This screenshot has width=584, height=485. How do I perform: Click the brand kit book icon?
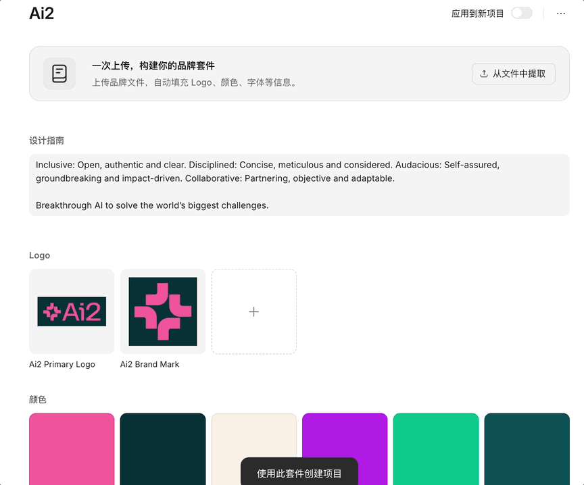59,74
